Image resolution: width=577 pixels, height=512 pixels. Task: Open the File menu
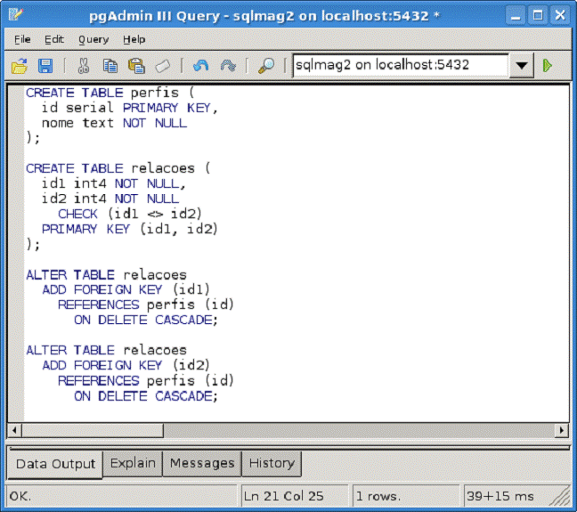tap(22, 39)
